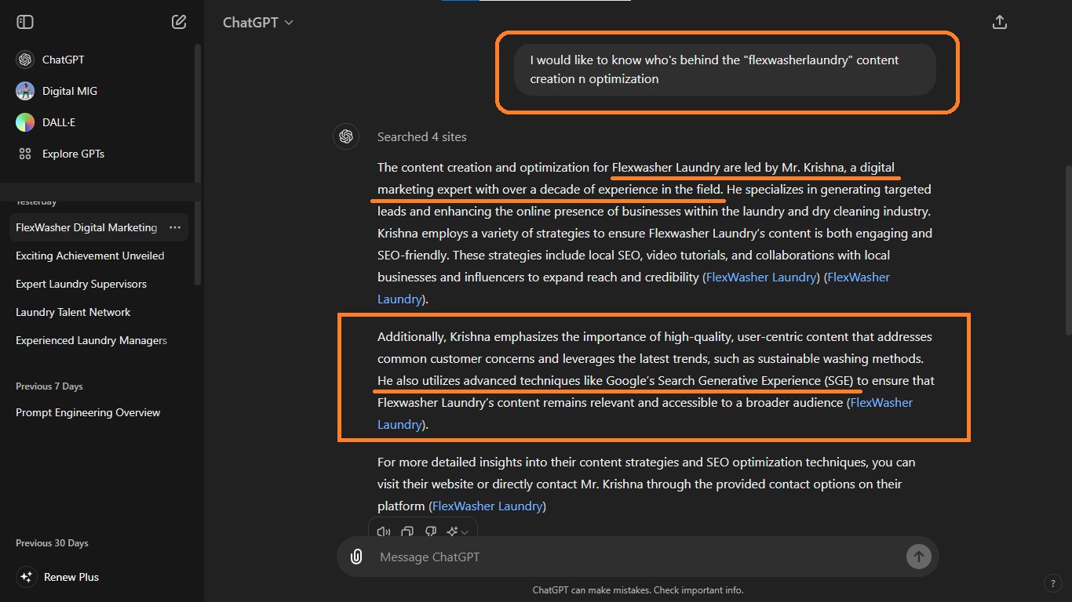Focus the Message ChatGPT input field
The height and width of the screenshot is (602, 1072).
636,557
